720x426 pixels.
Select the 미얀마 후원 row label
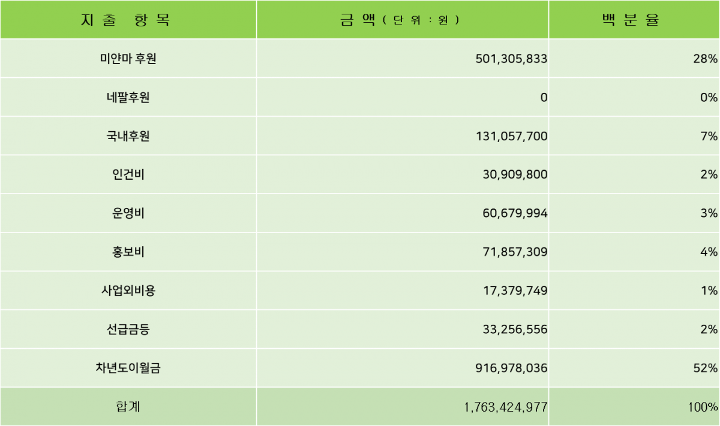[128, 58]
